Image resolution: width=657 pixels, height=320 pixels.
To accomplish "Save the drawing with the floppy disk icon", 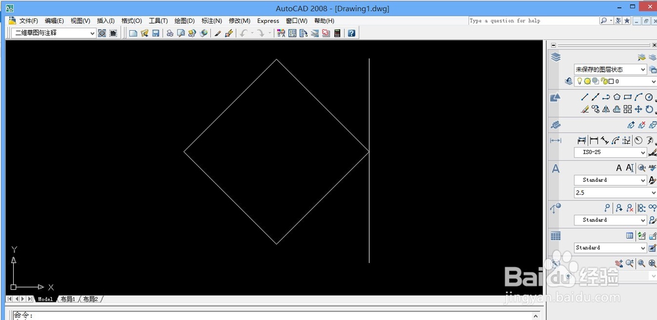I will click(156, 33).
